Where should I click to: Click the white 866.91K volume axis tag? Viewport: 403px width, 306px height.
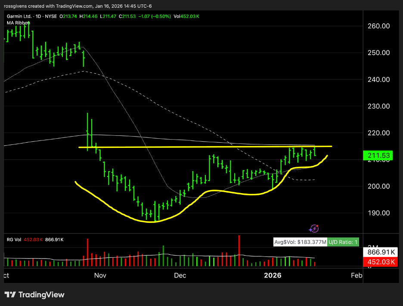[x=380, y=252]
